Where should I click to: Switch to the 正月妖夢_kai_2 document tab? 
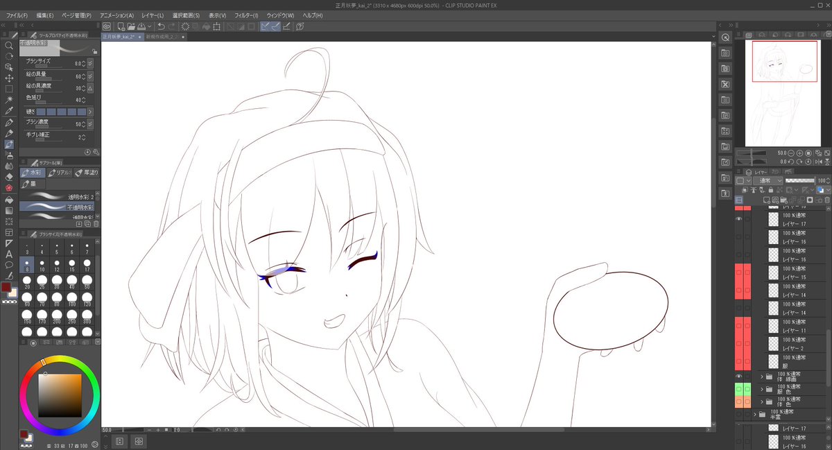pyautogui.click(x=123, y=36)
